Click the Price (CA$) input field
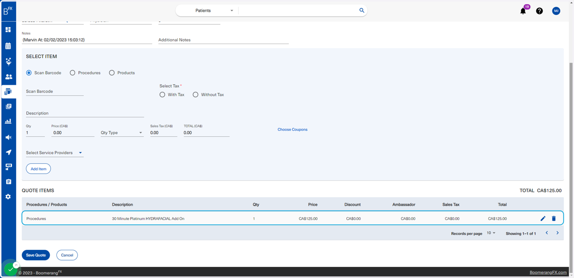Viewport: 574px width, 278px height. [x=73, y=133]
